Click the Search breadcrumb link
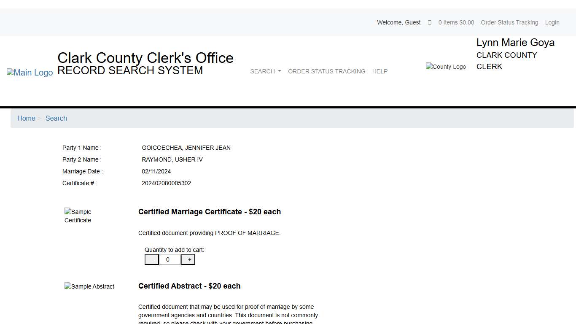Screen dimensions: 576x324 click(56, 118)
